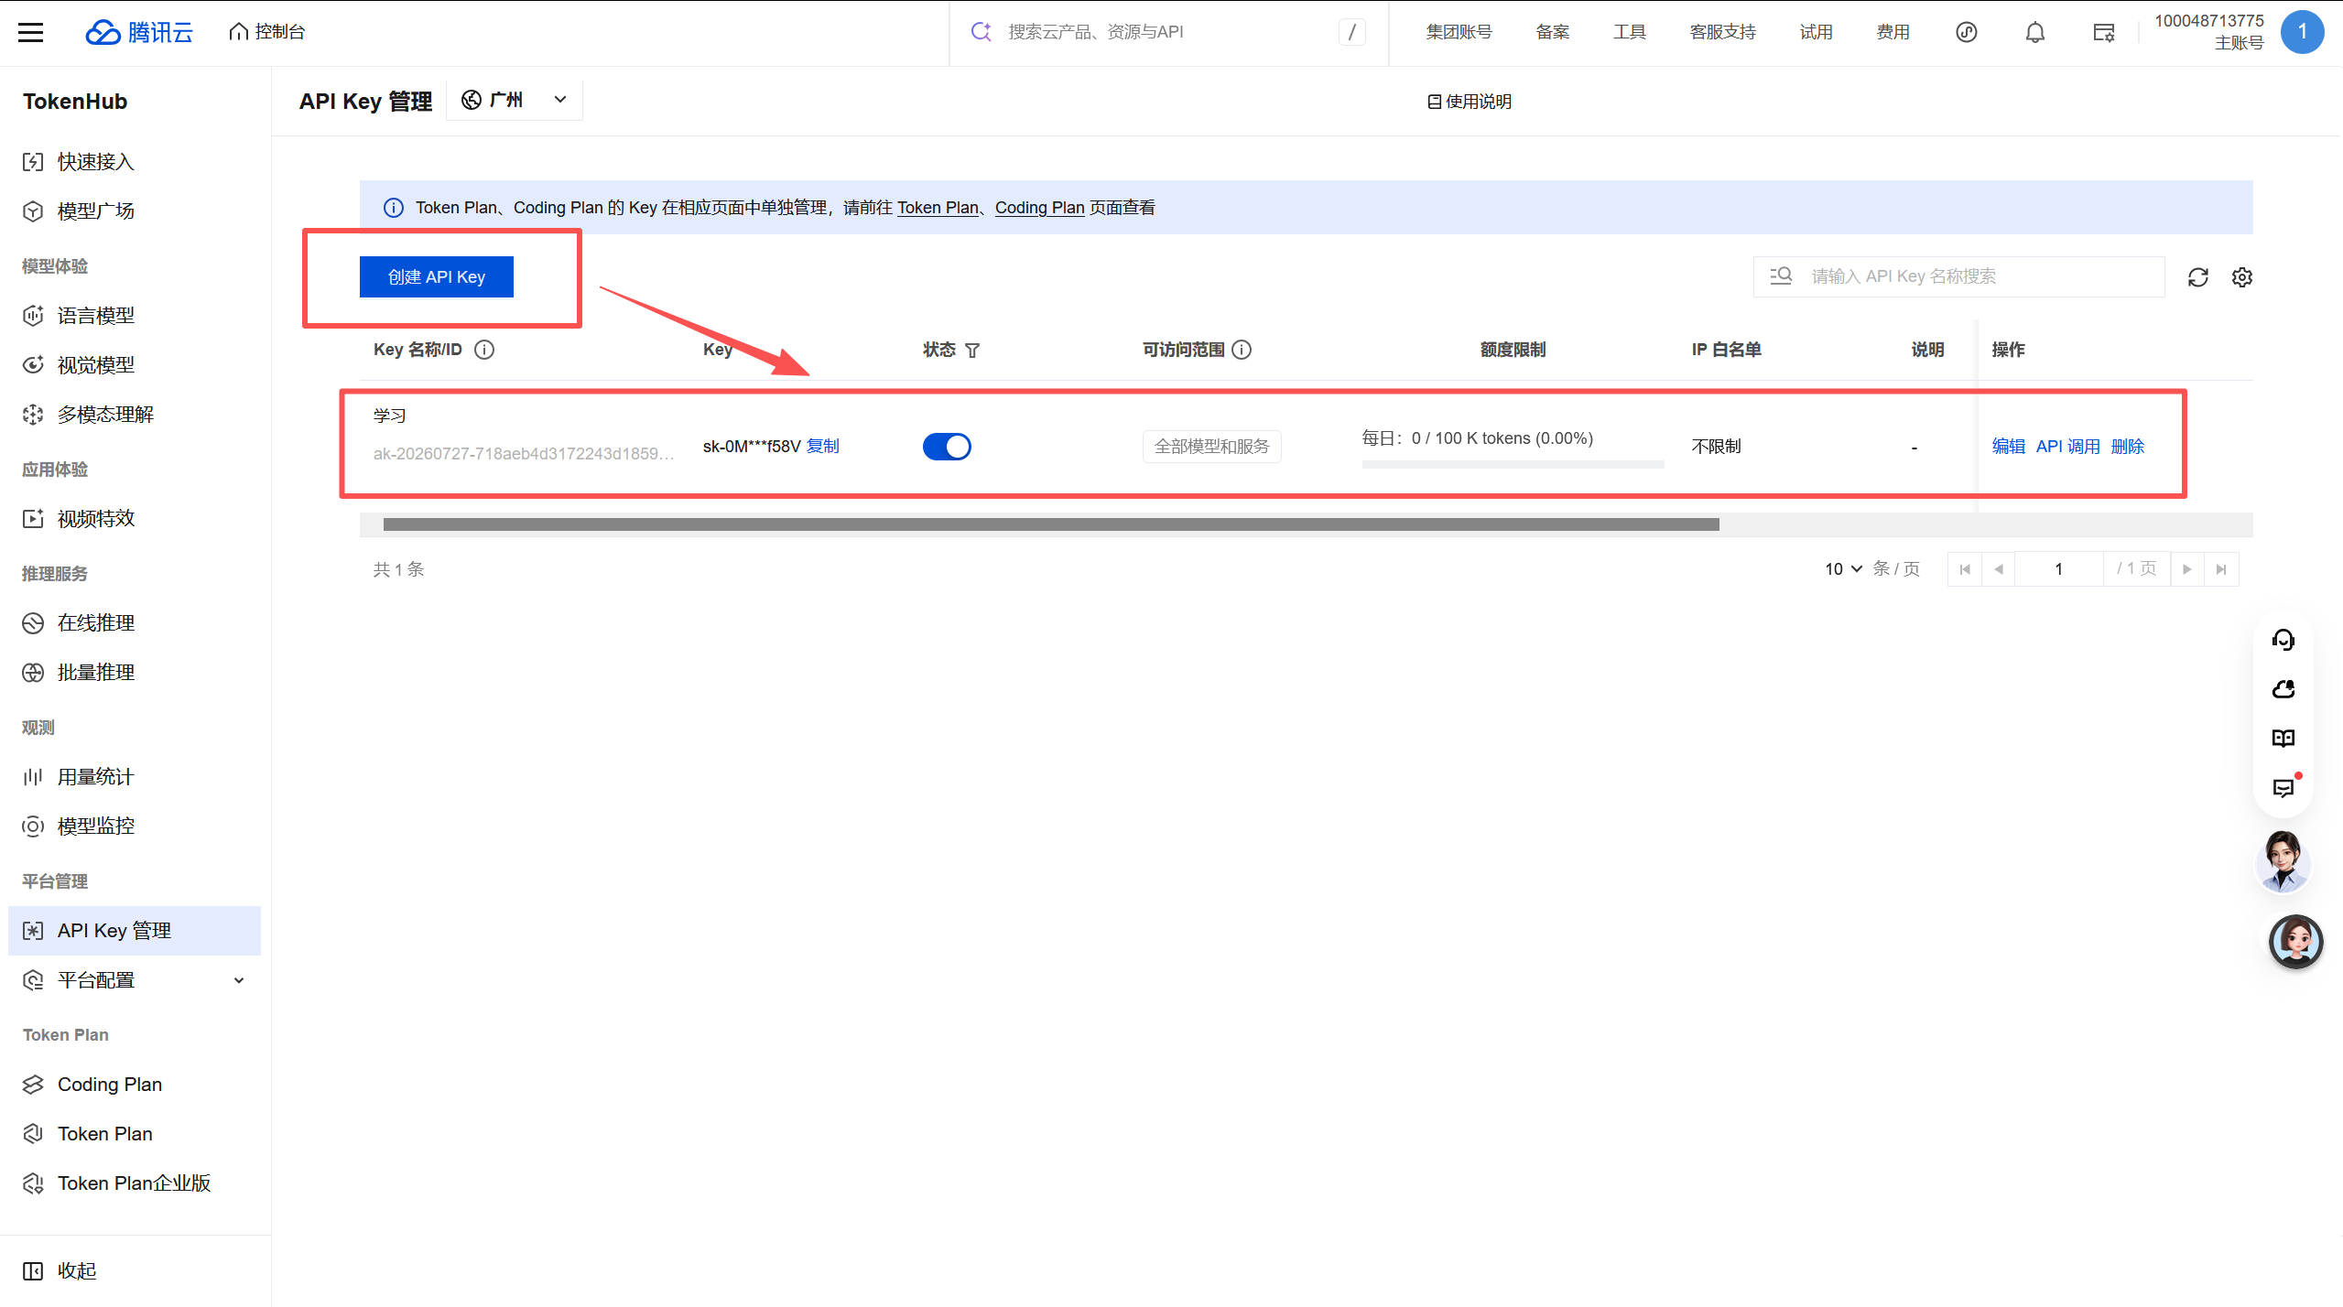Show info for Key 名称/ID column
Image resolution: width=2343 pixels, height=1307 pixels.
tap(484, 350)
